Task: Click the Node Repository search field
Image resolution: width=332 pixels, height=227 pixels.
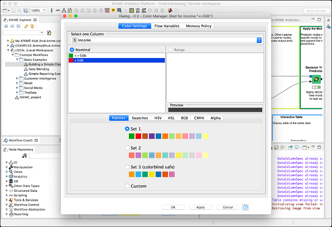Action: click(x=45, y=156)
